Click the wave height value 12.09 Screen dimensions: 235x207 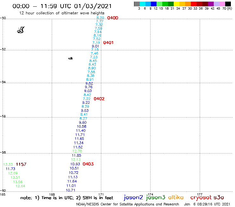coord(13,173)
